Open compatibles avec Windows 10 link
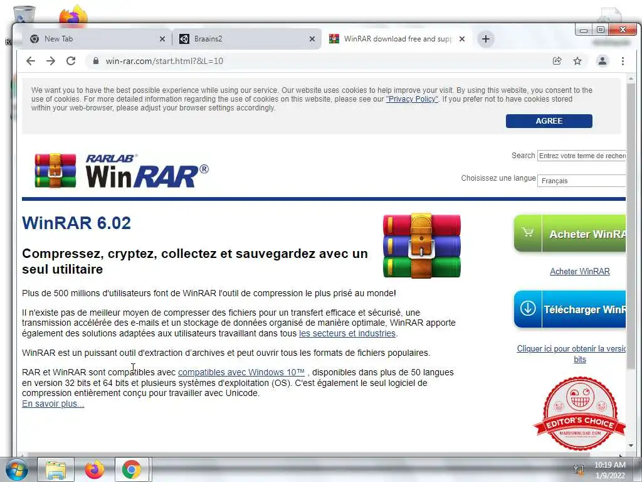Image resolution: width=642 pixels, height=482 pixels. click(241, 372)
